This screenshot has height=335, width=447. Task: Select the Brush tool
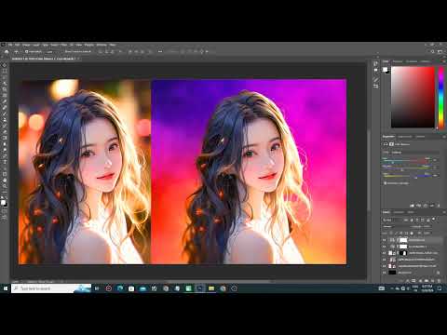click(x=4, y=114)
